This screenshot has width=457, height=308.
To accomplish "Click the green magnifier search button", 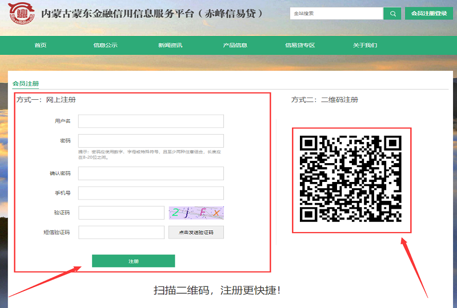I will click(392, 13).
